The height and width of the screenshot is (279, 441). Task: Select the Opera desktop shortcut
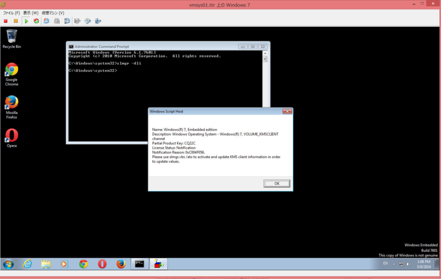click(x=12, y=138)
